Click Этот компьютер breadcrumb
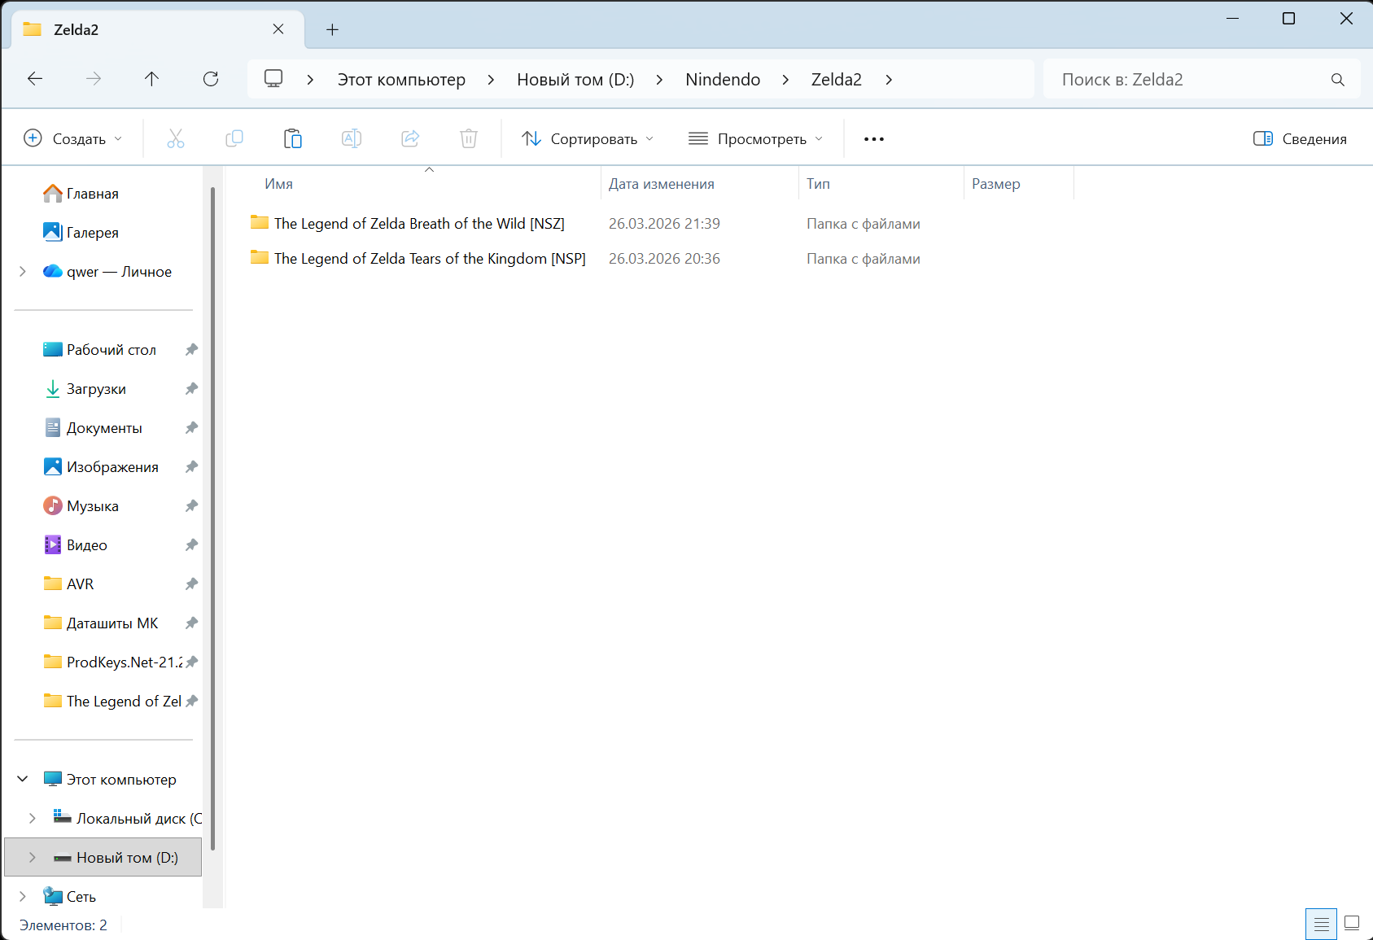 pyautogui.click(x=401, y=80)
